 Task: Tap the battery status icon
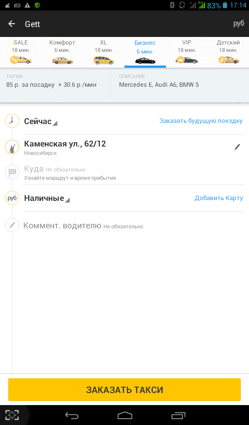click(x=225, y=5)
